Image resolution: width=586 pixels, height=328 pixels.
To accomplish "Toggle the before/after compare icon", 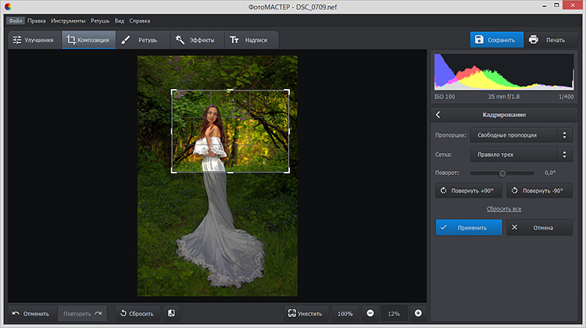I will point(170,313).
